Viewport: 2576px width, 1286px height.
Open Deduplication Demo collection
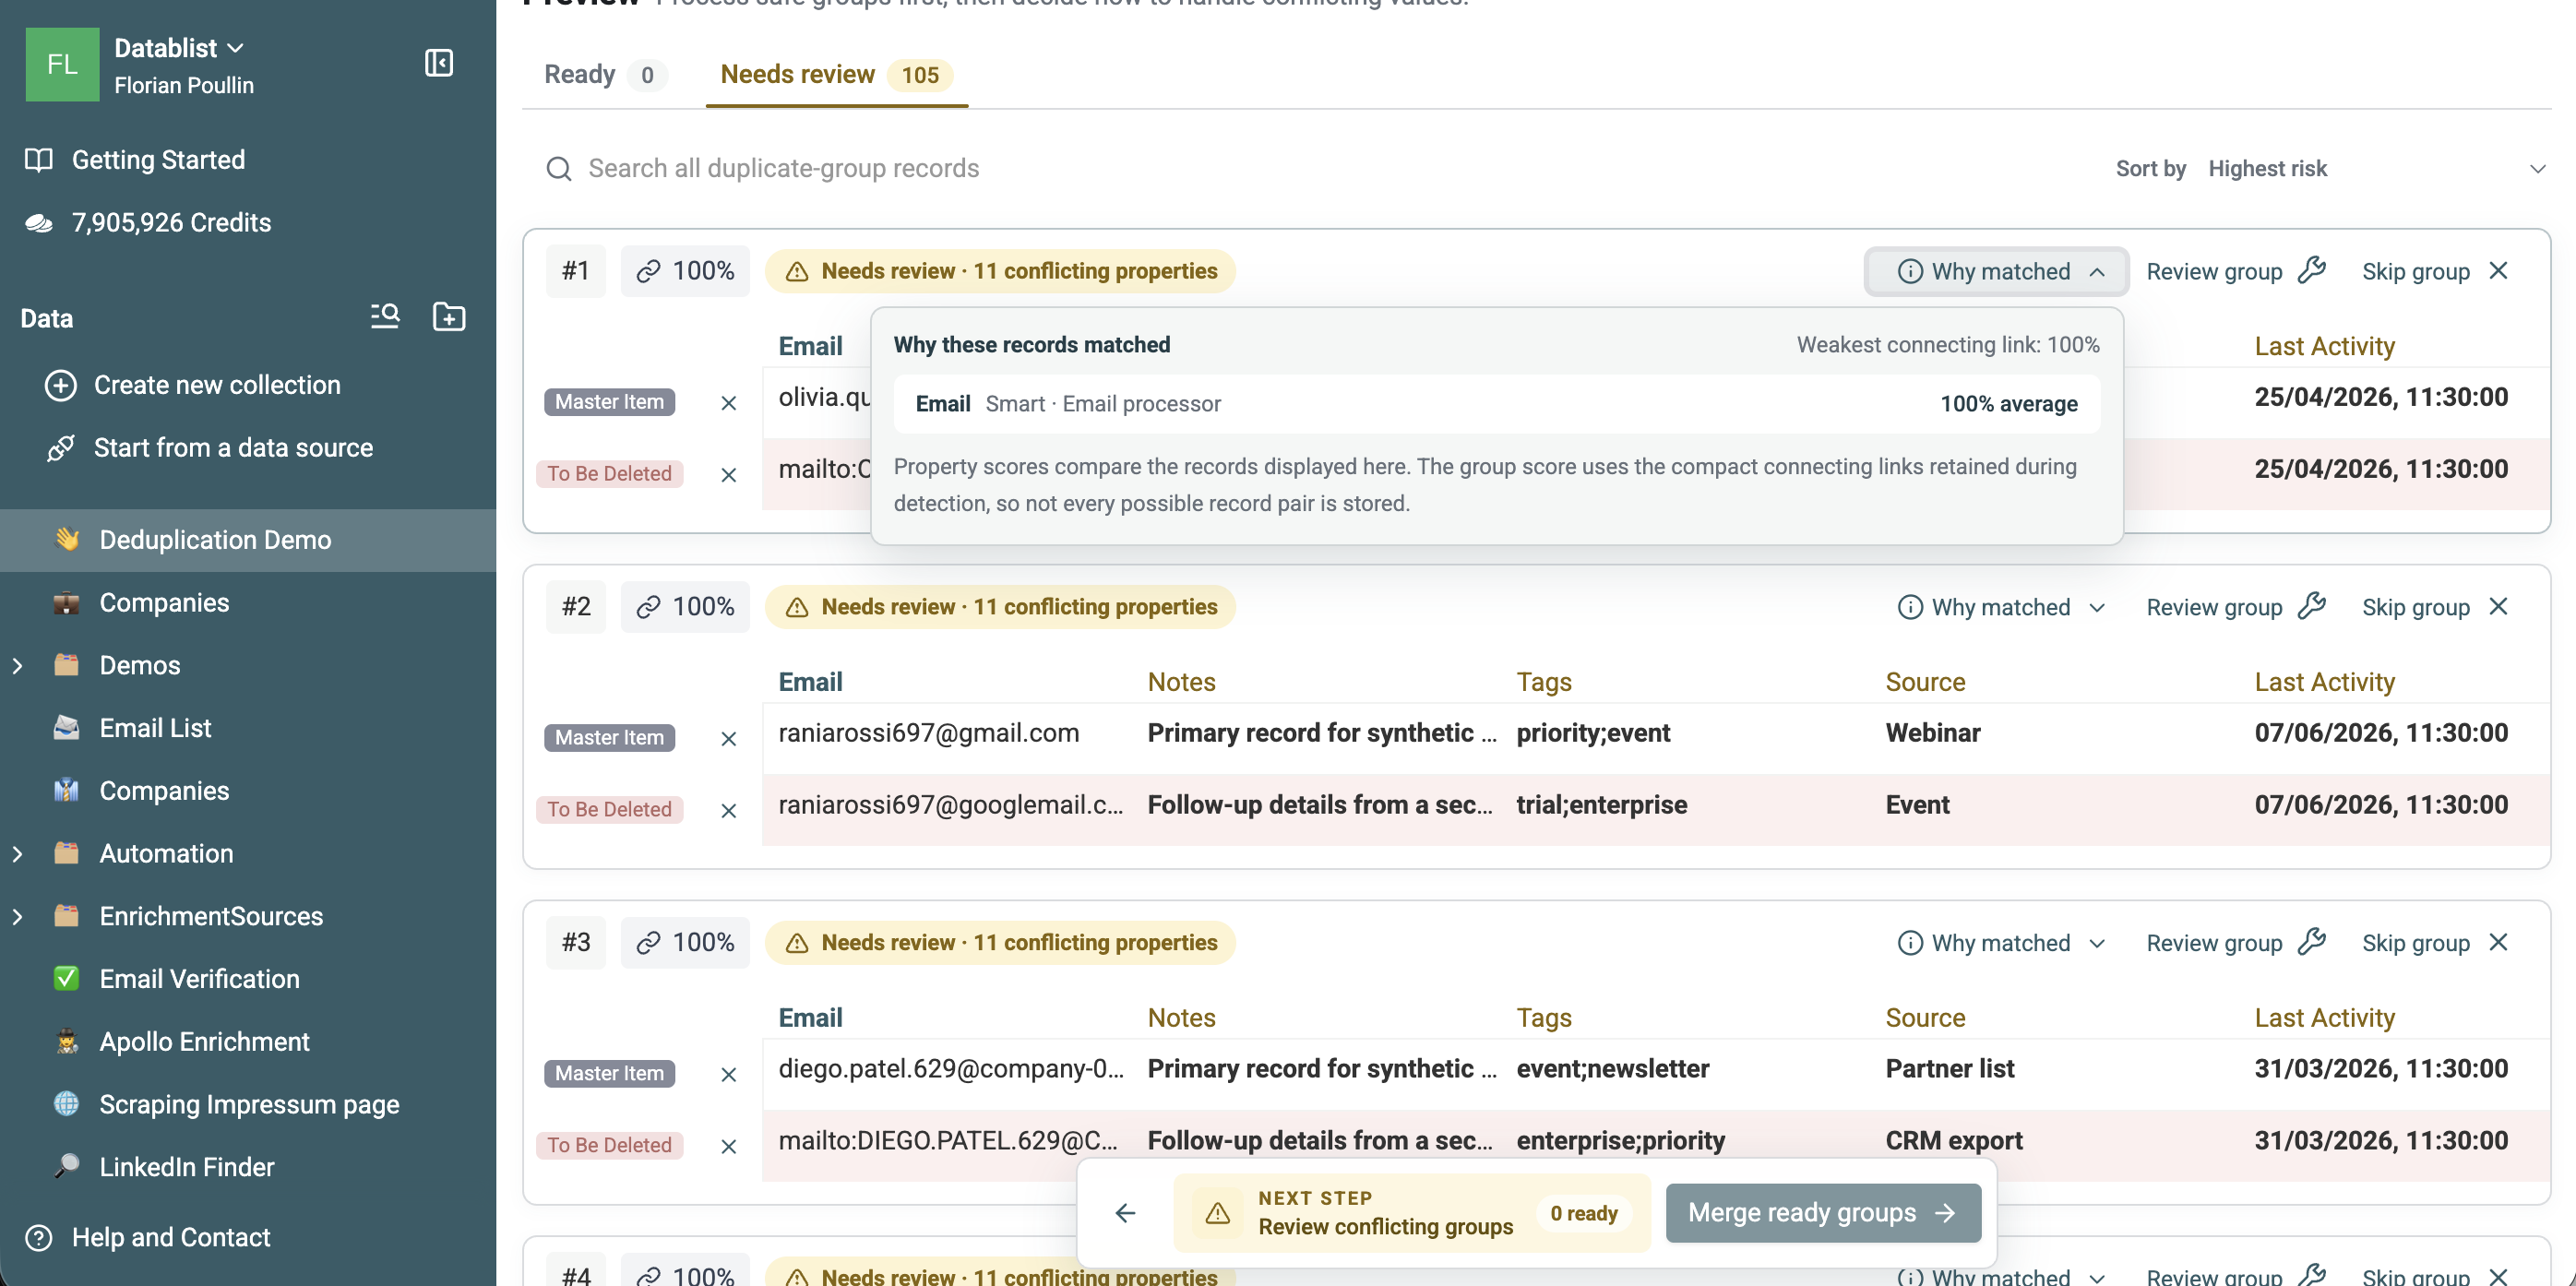click(248, 540)
